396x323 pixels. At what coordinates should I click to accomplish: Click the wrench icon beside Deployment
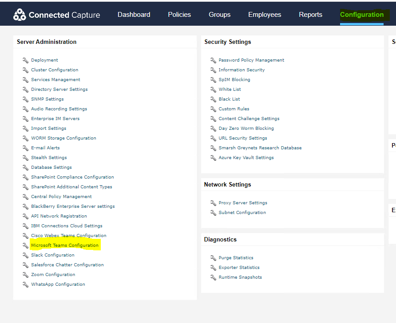point(25,60)
